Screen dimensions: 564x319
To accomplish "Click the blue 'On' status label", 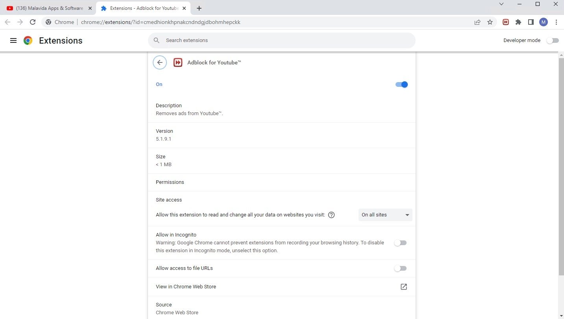I will [159, 84].
